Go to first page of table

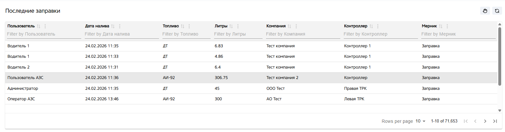(465, 121)
